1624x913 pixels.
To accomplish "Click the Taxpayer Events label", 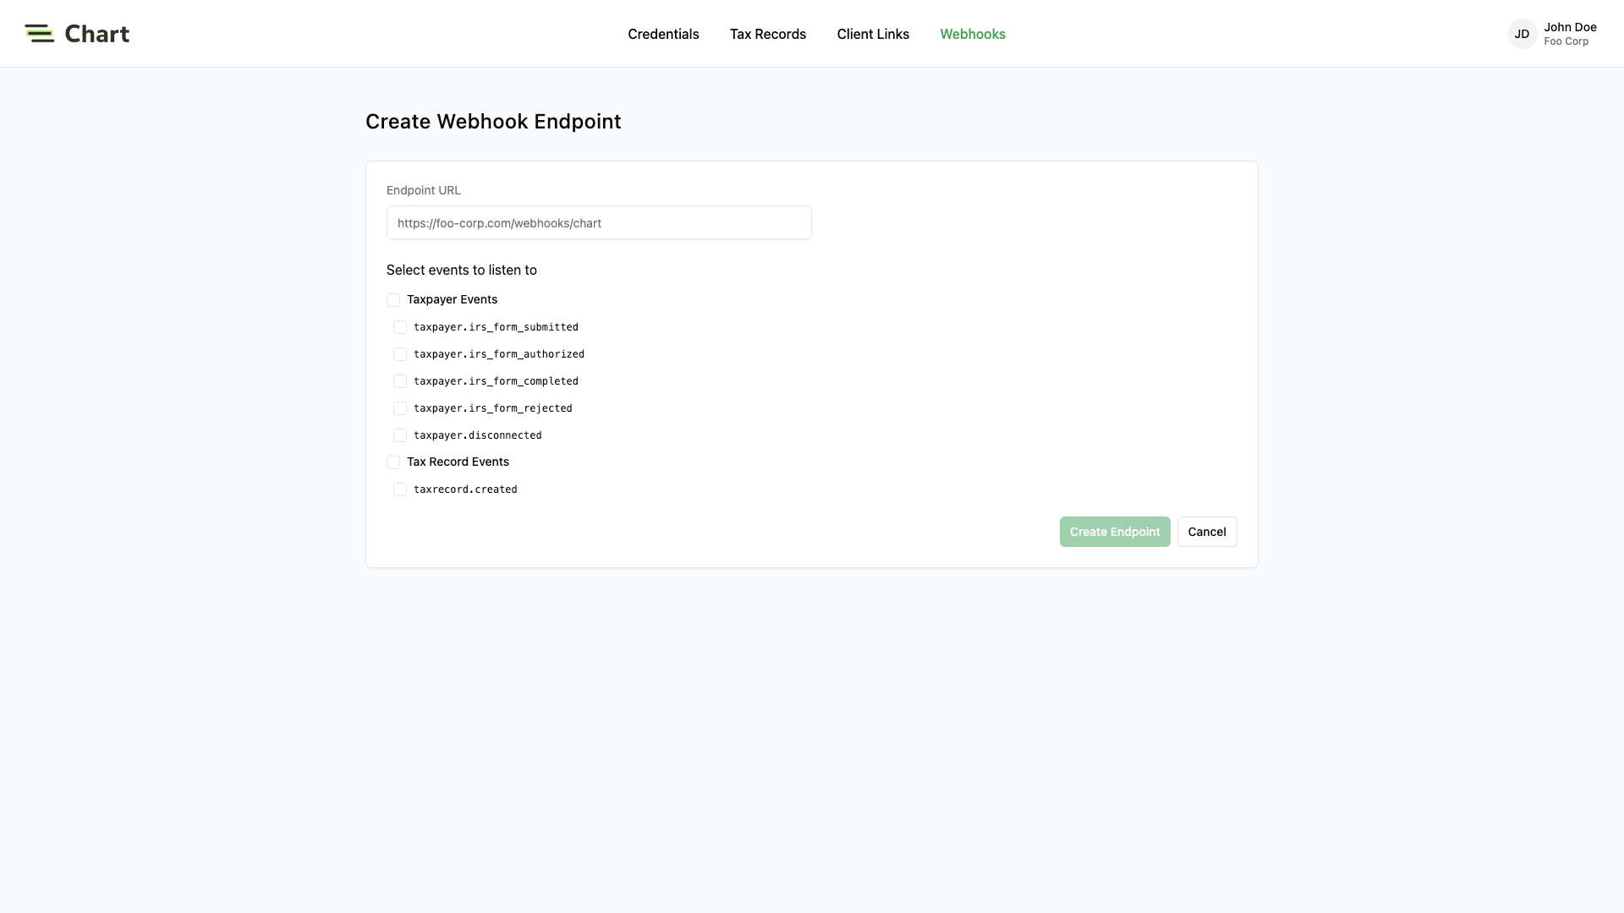I will click(x=452, y=299).
